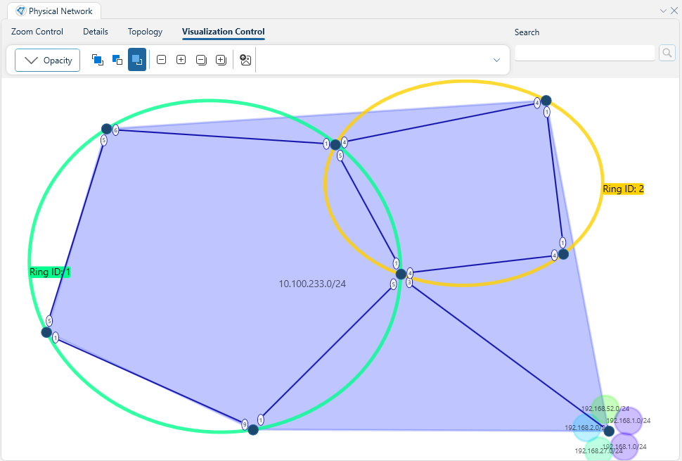
Task: Click the Details tab
Action: click(x=95, y=32)
